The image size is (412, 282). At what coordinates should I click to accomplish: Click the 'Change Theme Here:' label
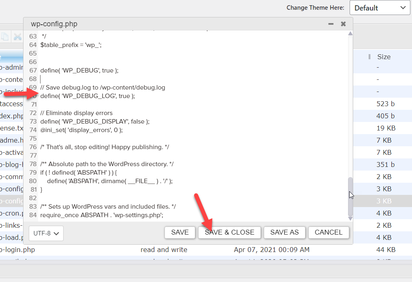pos(315,8)
